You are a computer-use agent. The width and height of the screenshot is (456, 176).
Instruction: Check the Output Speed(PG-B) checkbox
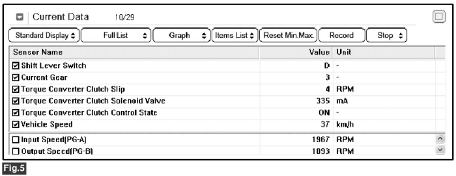pyautogui.click(x=16, y=151)
